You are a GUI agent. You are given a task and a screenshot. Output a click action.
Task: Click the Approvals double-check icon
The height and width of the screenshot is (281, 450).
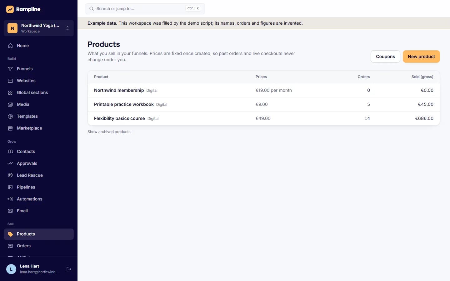click(10, 163)
